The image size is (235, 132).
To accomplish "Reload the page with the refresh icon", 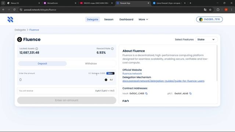I will pyautogui.click(x=14, y=10).
